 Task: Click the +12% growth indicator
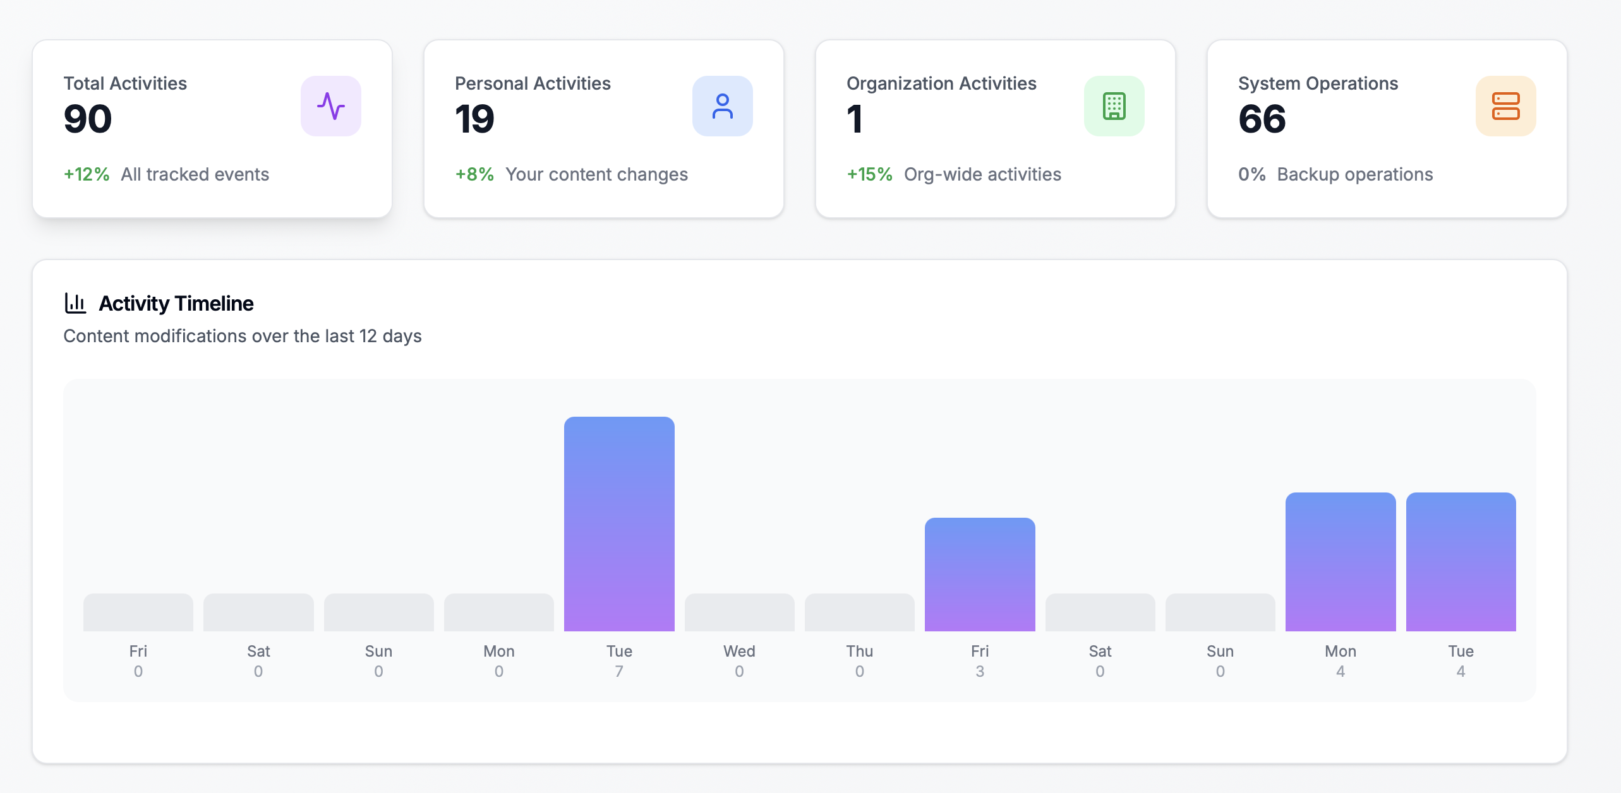[x=85, y=174]
